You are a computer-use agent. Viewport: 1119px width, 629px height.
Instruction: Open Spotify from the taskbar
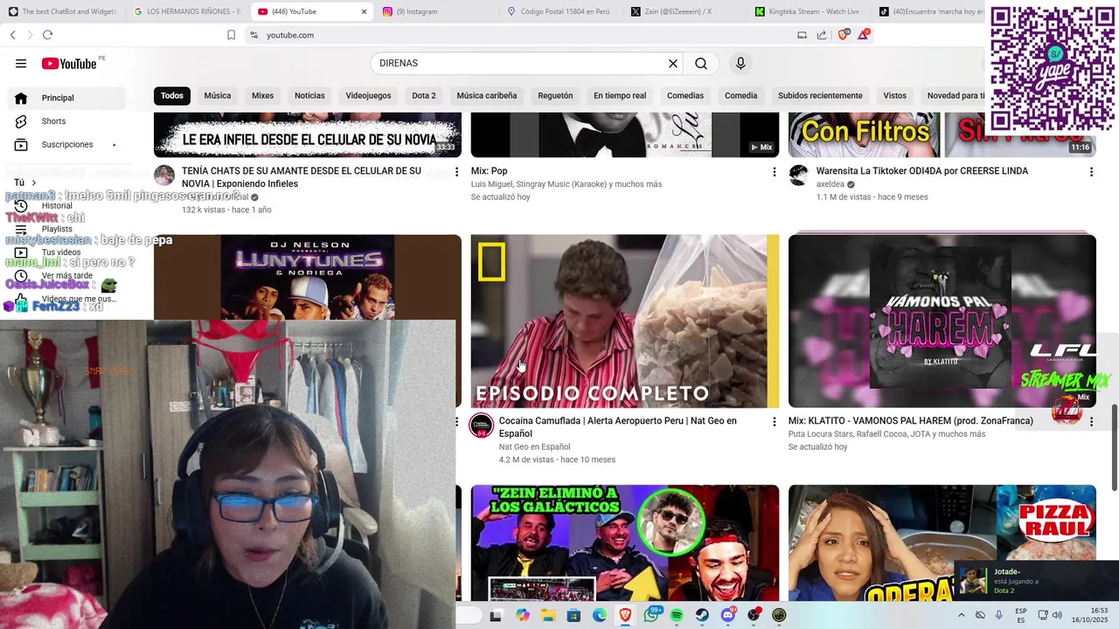pos(677,615)
